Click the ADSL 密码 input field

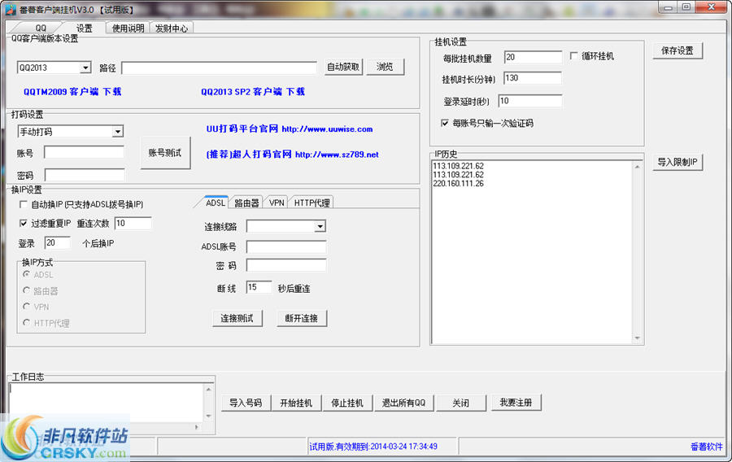[x=286, y=265]
